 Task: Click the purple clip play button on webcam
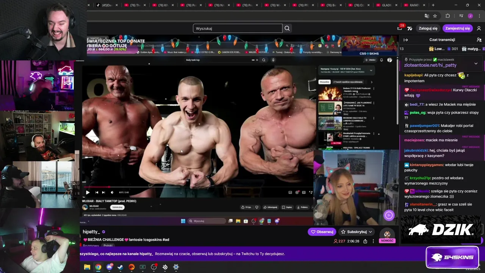(x=389, y=215)
